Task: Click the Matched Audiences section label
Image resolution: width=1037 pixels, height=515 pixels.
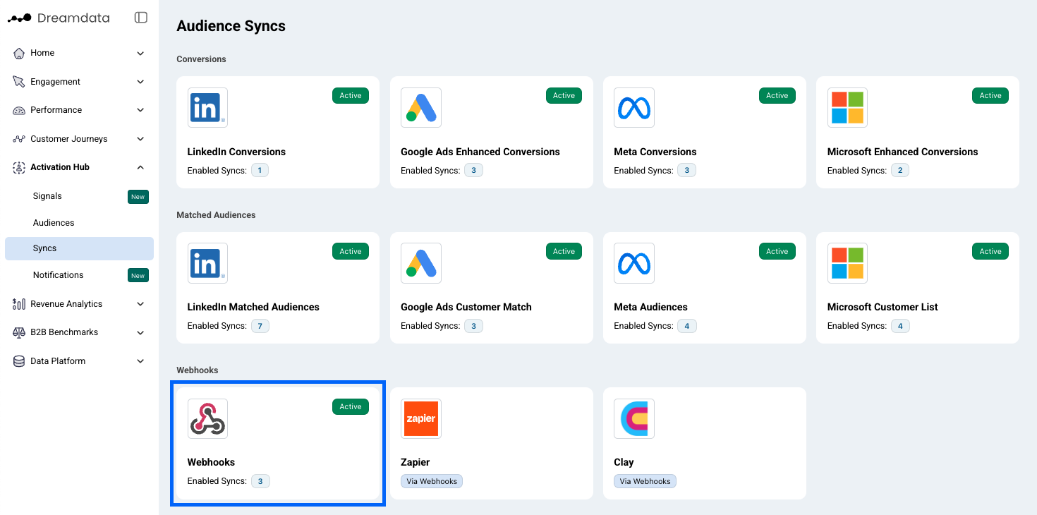Action: (x=216, y=214)
